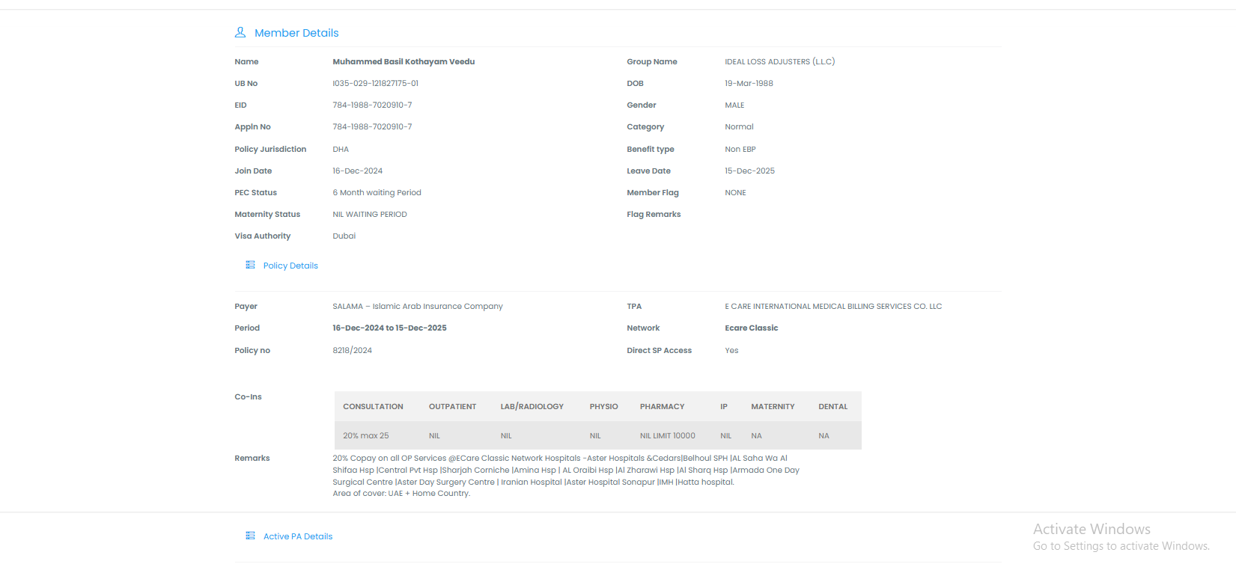Screen dimensions: 1236x567
Task: Click the PHARMACY column header
Action: coord(662,406)
